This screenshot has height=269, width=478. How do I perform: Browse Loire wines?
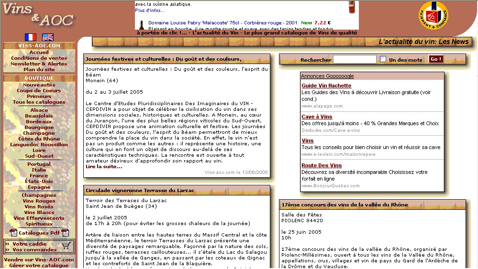[39, 151]
